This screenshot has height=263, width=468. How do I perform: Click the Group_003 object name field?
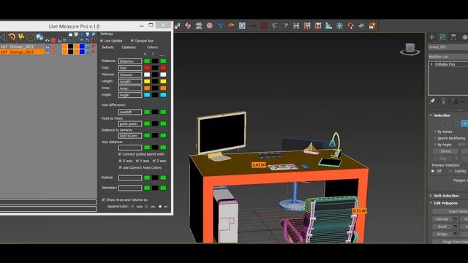[x=448, y=47]
